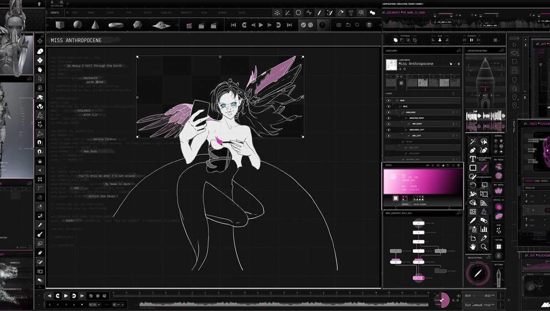This screenshot has height=311, width=550.
Task: Select the Type tool in the tools panel
Action: tap(473, 159)
